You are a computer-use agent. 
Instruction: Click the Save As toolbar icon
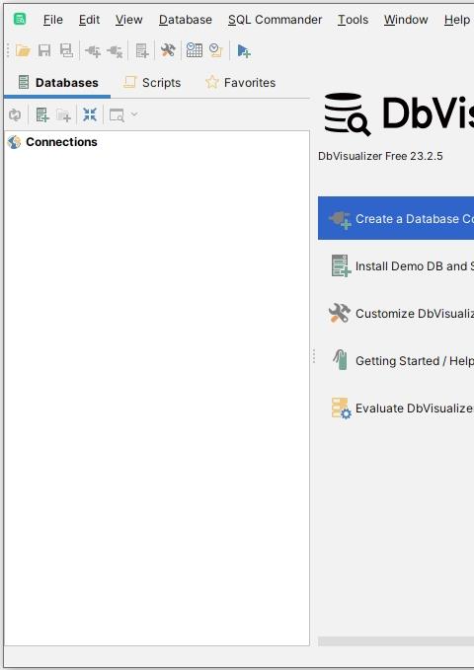tap(66, 51)
